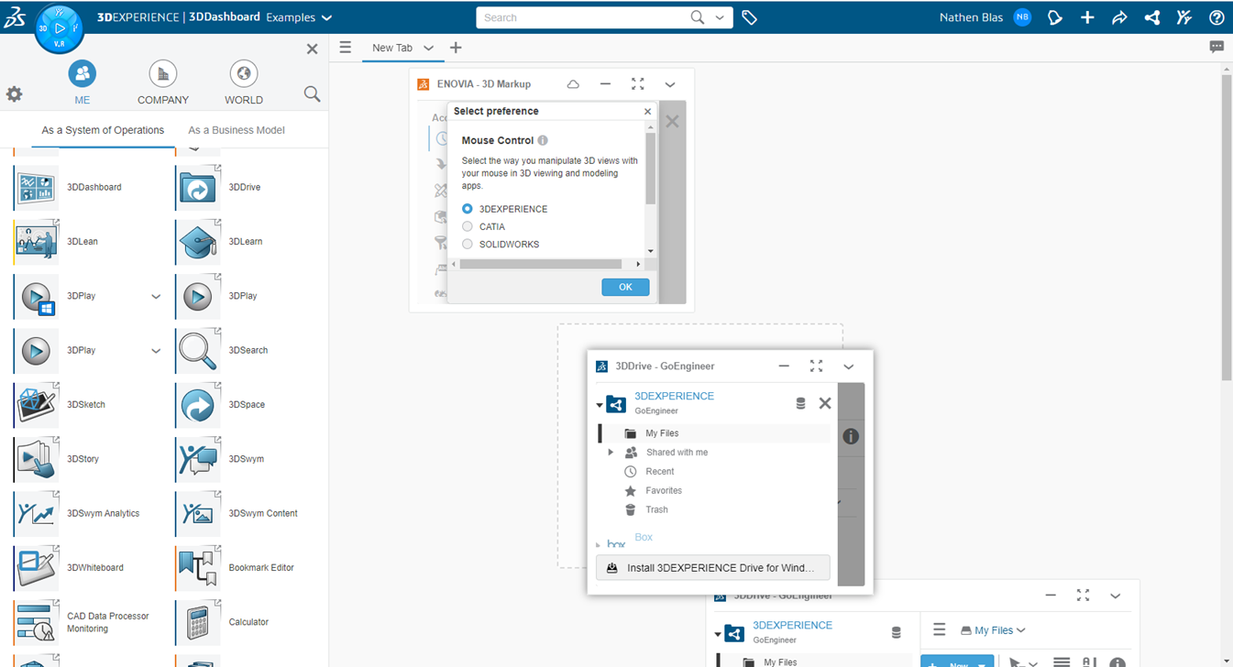
Task: Expand the Shared with me tree item
Action: tap(611, 452)
